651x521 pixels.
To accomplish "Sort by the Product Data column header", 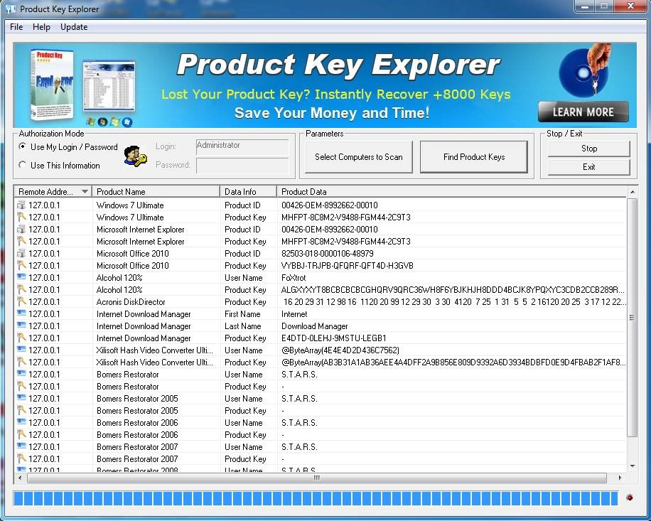I will tap(452, 191).
